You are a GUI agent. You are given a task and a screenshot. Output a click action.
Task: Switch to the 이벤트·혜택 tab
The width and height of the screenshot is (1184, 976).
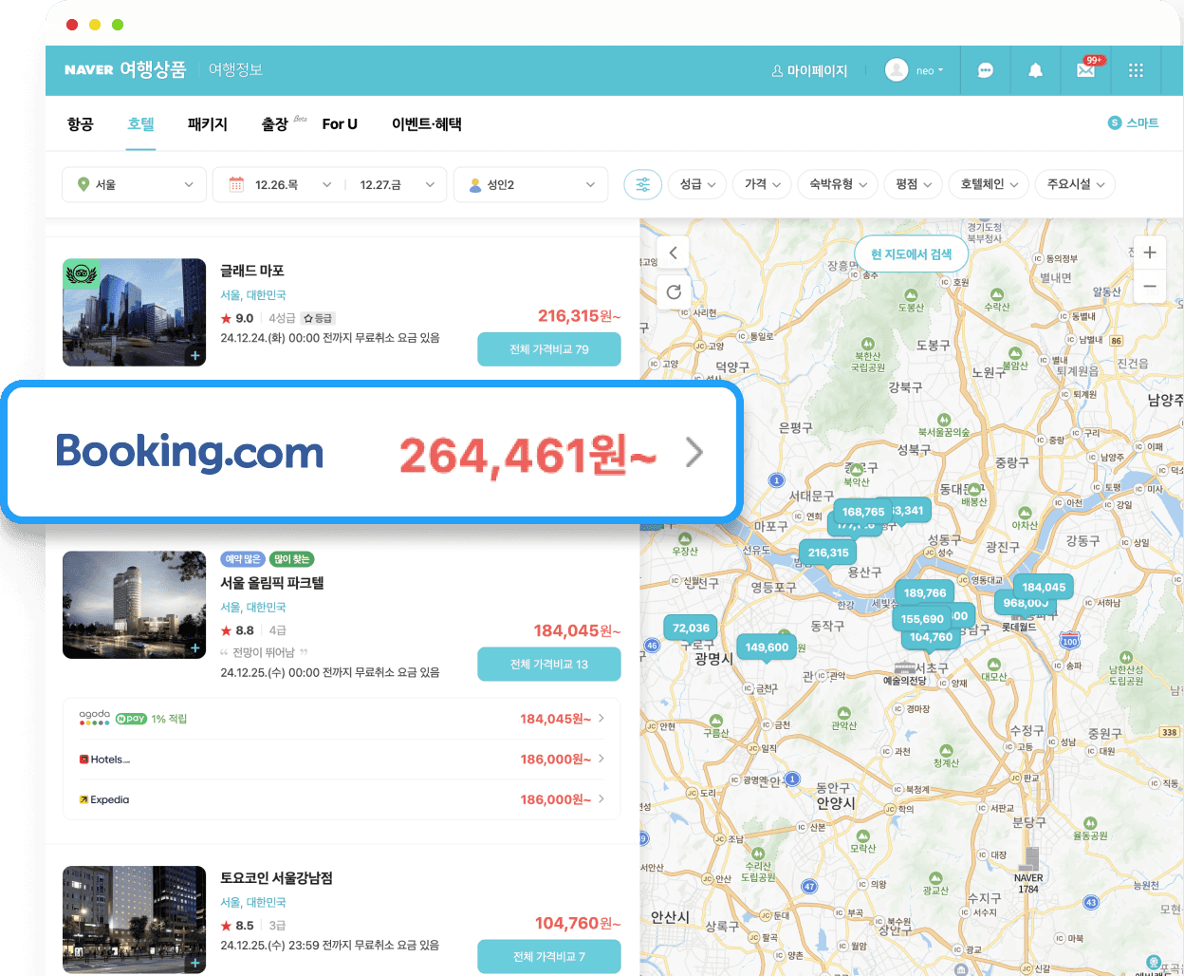427,124
